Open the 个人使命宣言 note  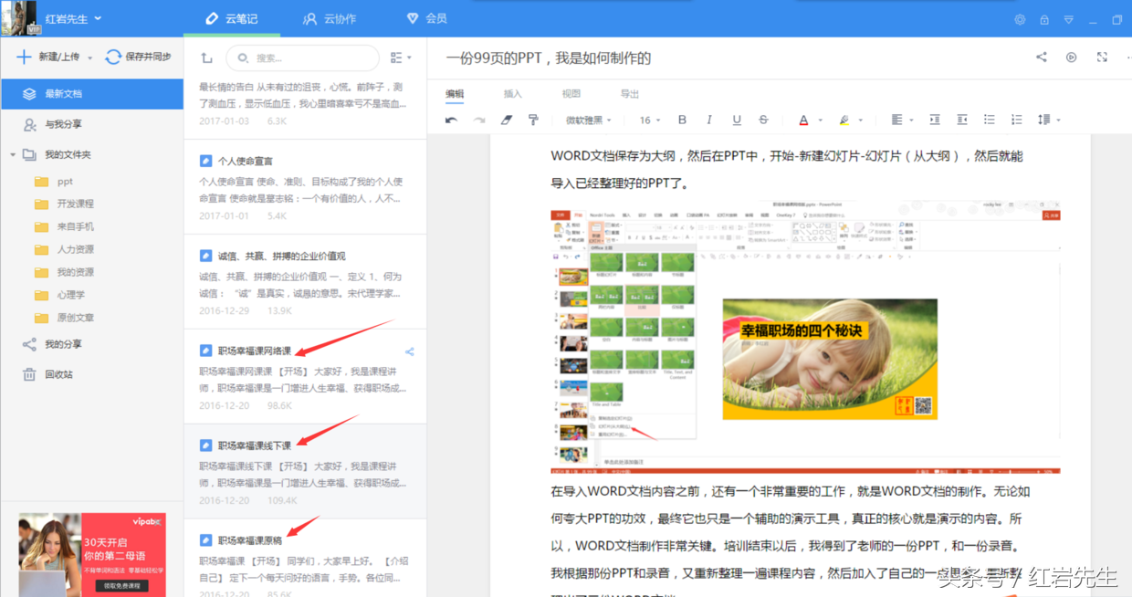pos(305,186)
